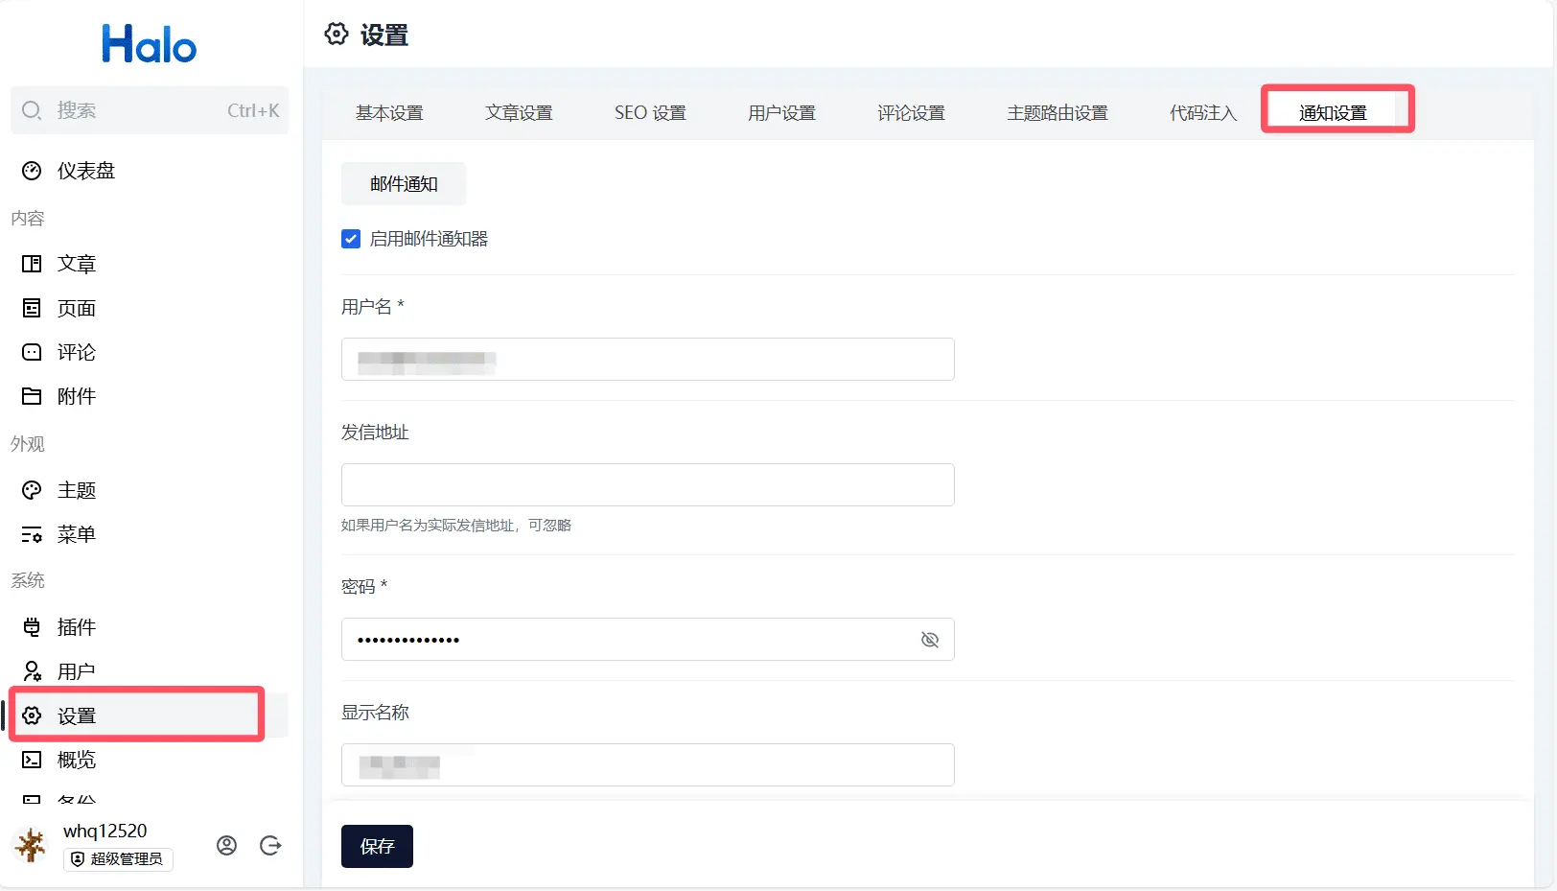Open the Comments (评论) sidebar icon
Viewport: 1557px width, 891px height.
[x=32, y=352]
